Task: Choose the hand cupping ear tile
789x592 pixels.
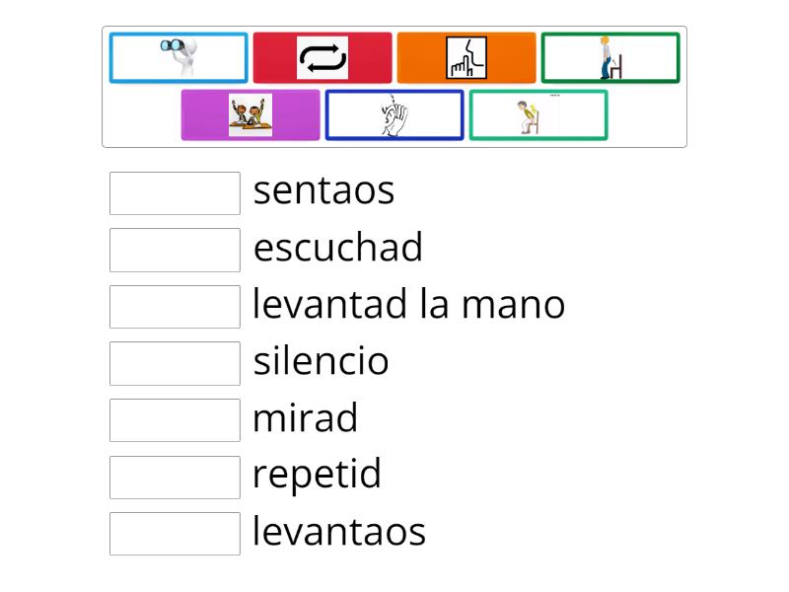Action: [x=394, y=114]
